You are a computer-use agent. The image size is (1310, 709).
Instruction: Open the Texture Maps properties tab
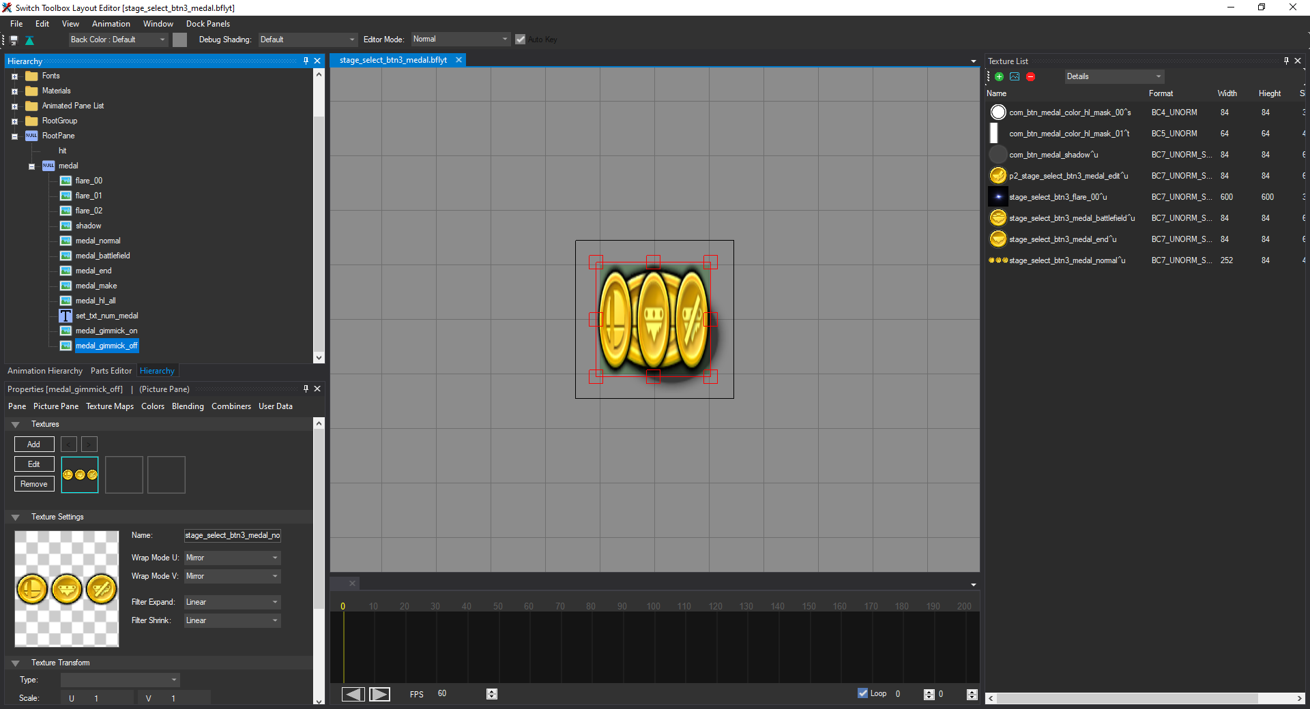click(110, 406)
